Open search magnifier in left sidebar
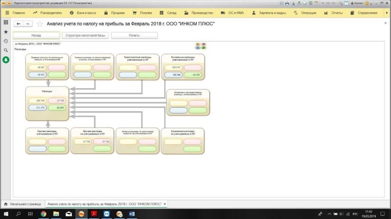391x219 pixels. pos(6,50)
